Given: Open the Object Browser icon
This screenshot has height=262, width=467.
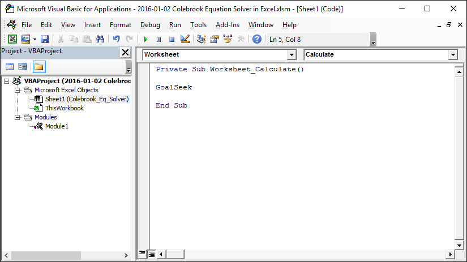Looking at the screenshot, I should click(x=228, y=39).
